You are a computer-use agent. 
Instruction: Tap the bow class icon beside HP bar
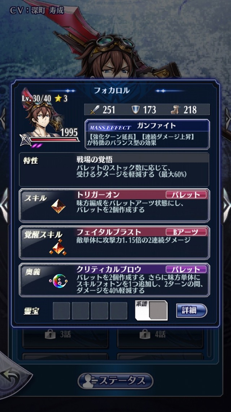[x=25, y=140]
